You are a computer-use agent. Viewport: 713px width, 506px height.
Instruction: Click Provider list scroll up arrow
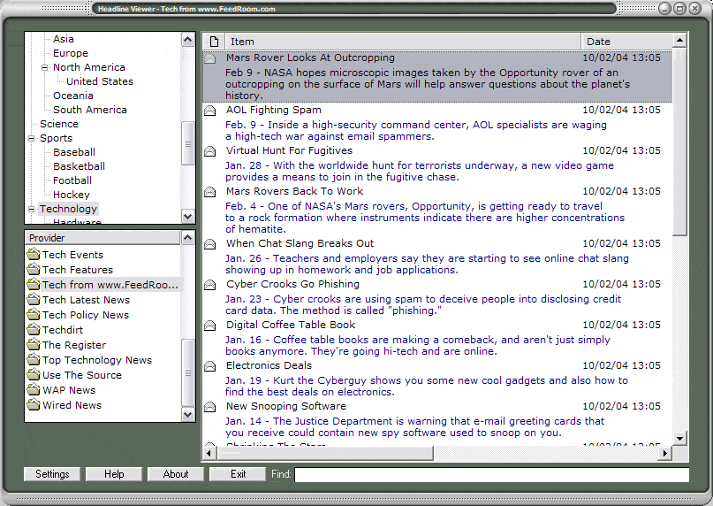188,237
